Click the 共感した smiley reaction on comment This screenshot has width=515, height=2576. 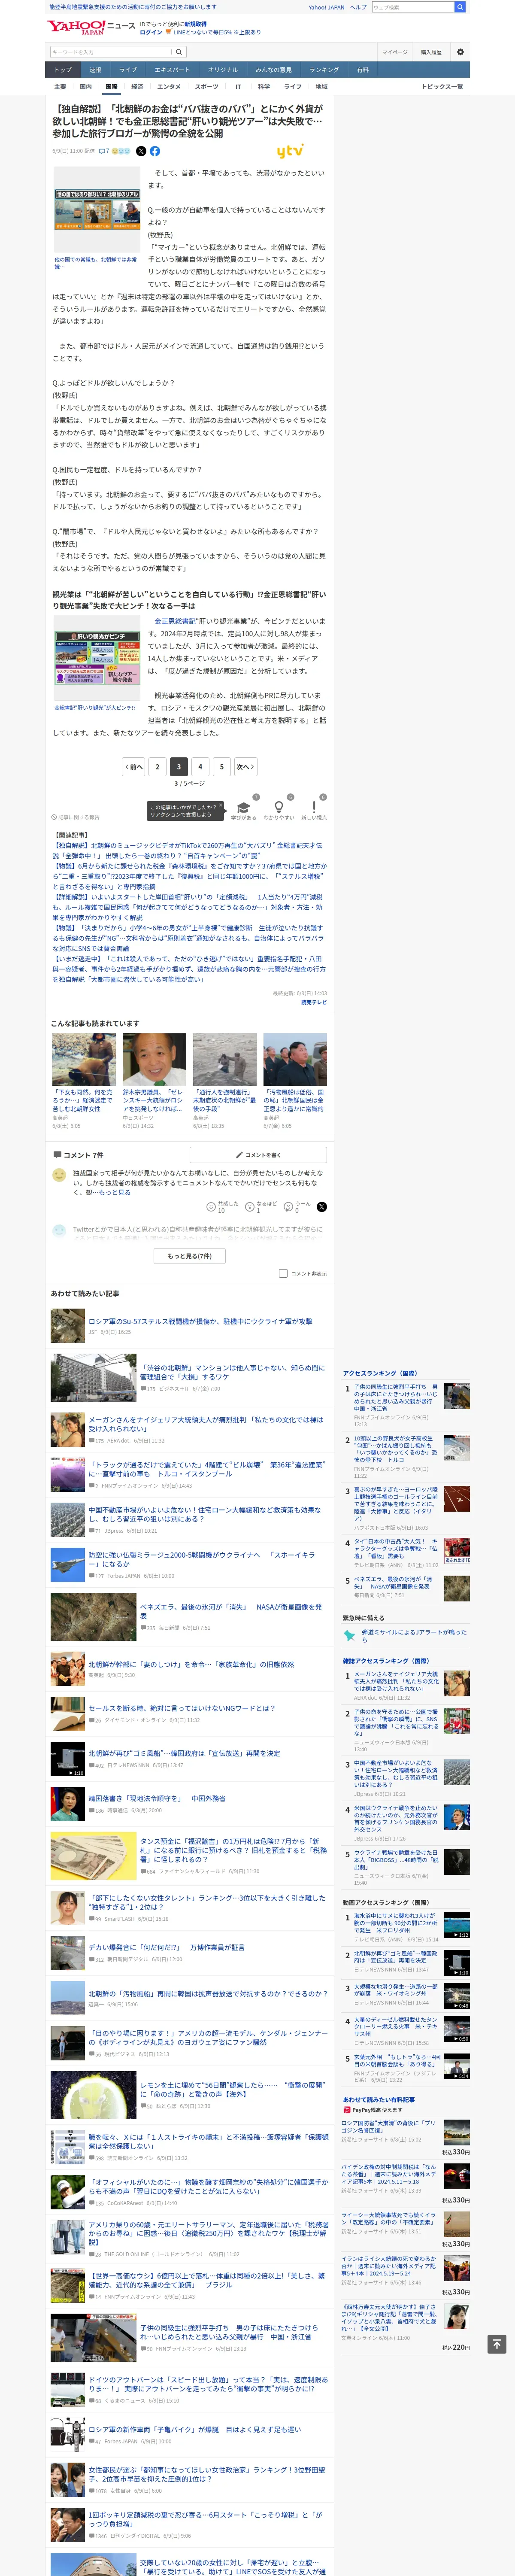coord(211,1207)
